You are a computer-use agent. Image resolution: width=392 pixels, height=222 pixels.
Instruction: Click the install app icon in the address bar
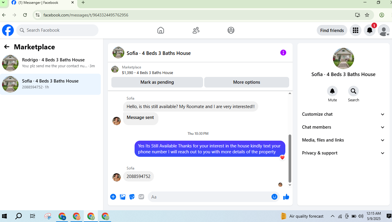coord(357,15)
